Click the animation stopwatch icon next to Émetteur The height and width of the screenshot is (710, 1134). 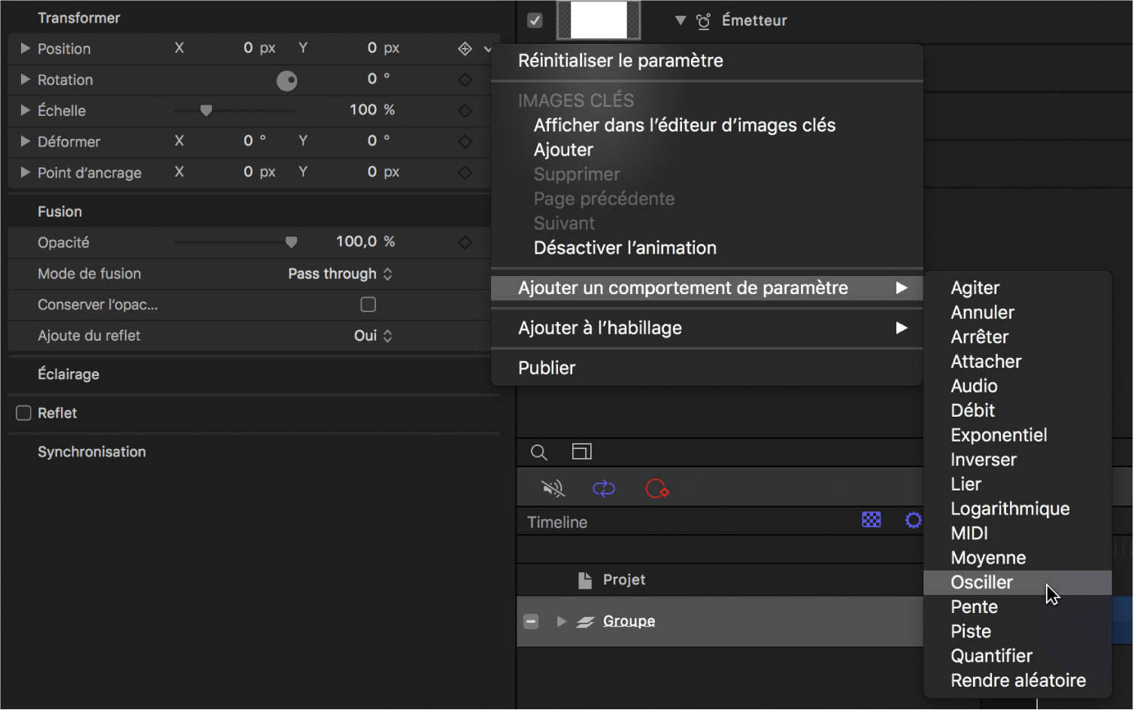703,20
